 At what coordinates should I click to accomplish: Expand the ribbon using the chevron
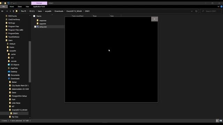(218, 7)
